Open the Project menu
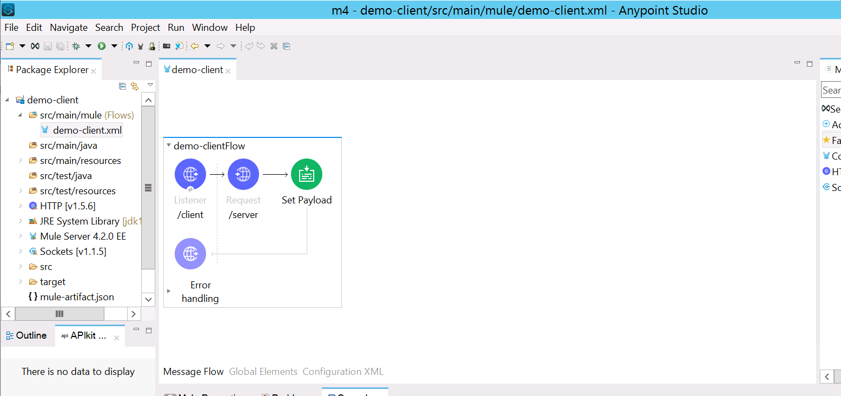The height and width of the screenshot is (396, 841). (x=145, y=28)
